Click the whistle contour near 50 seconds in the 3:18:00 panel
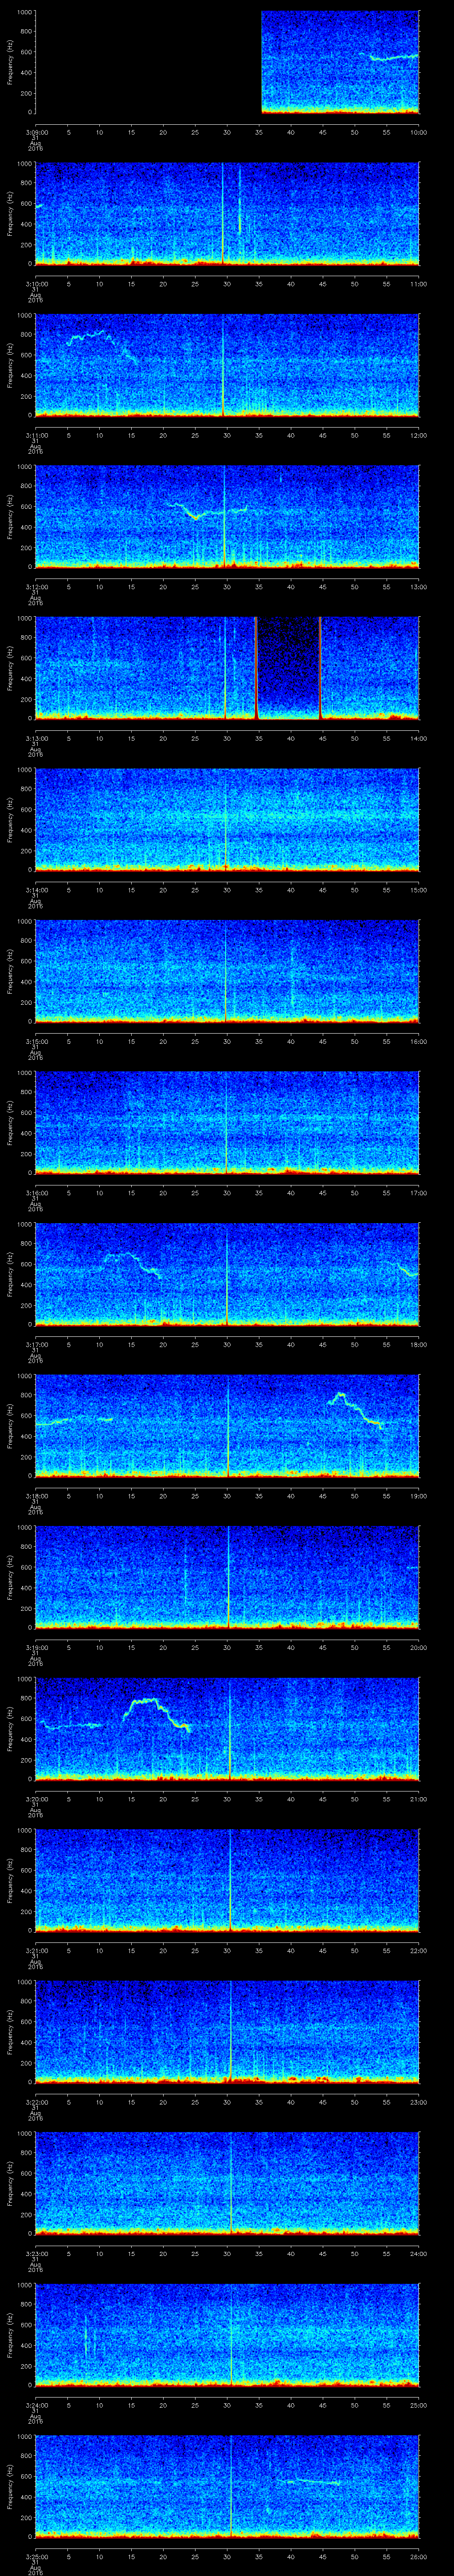Image resolution: width=454 pixels, height=2576 pixels. (356, 1410)
